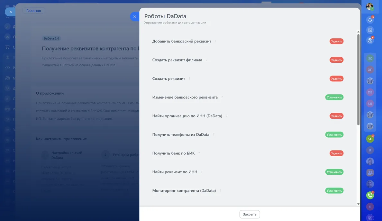Open the ПБ contact avatar
382x221 pixels.
[370, 92]
